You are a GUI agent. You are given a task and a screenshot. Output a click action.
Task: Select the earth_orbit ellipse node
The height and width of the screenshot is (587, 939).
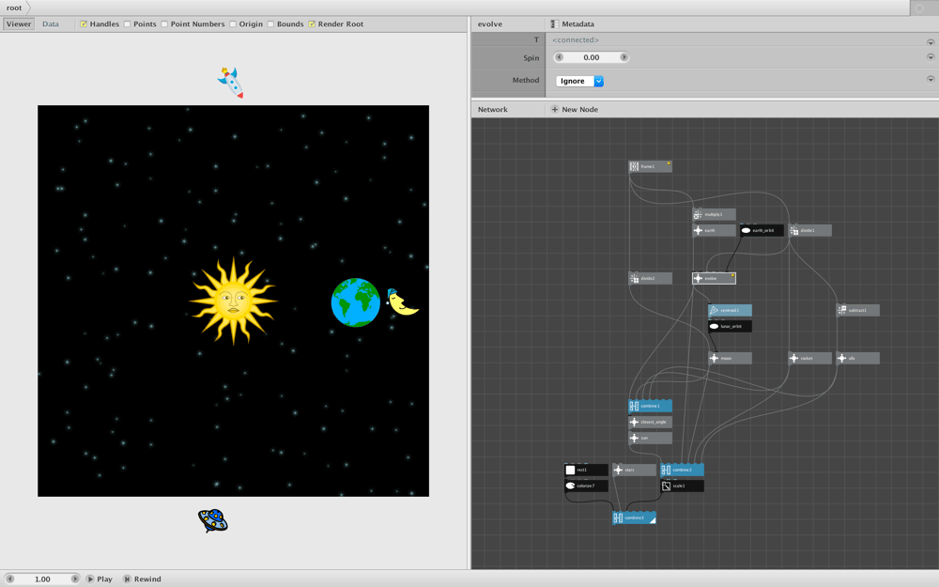point(762,230)
